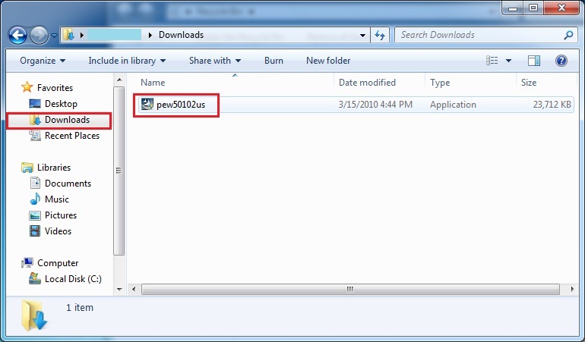Open the pew50102us application file
Viewport: 585px width, 342px height.
click(x=181, y=104)
